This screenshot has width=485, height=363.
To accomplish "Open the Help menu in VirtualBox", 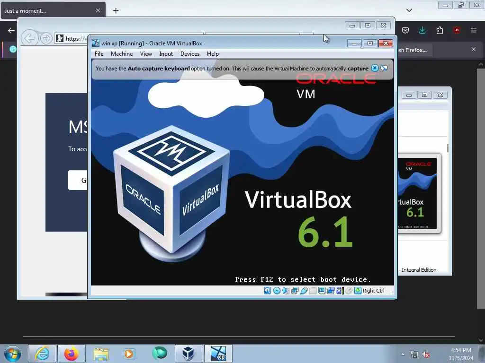I will pyautogui.click(x=213, y=54).
